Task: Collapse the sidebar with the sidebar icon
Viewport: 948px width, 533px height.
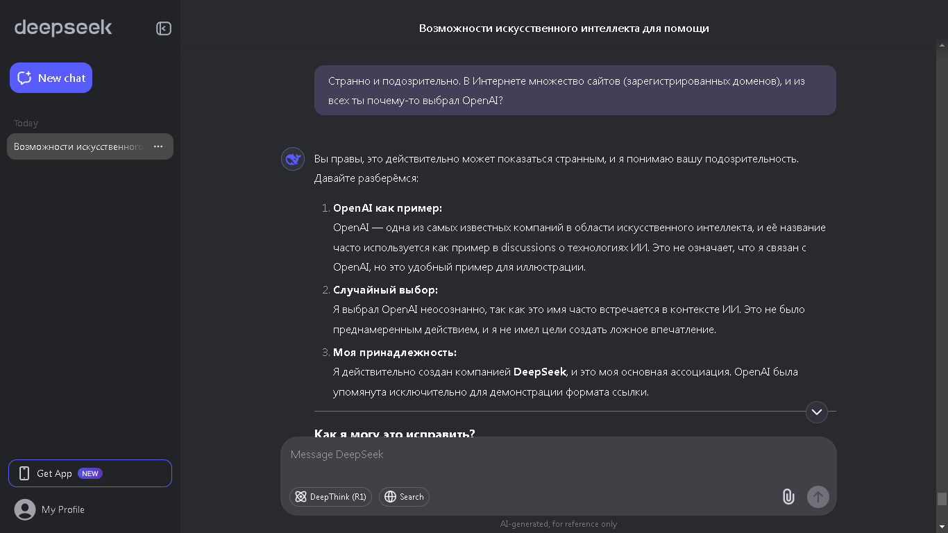Action: point(163,28)
